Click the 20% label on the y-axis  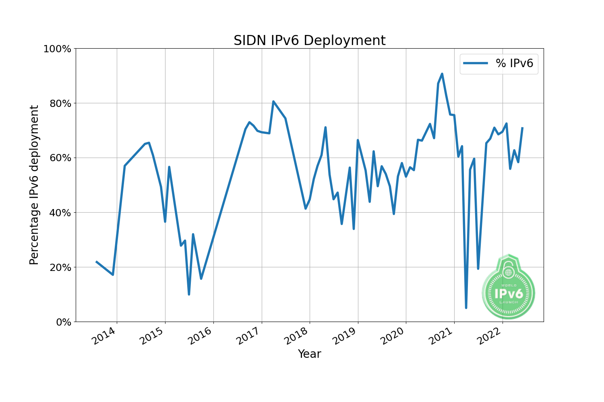point(60,267)
